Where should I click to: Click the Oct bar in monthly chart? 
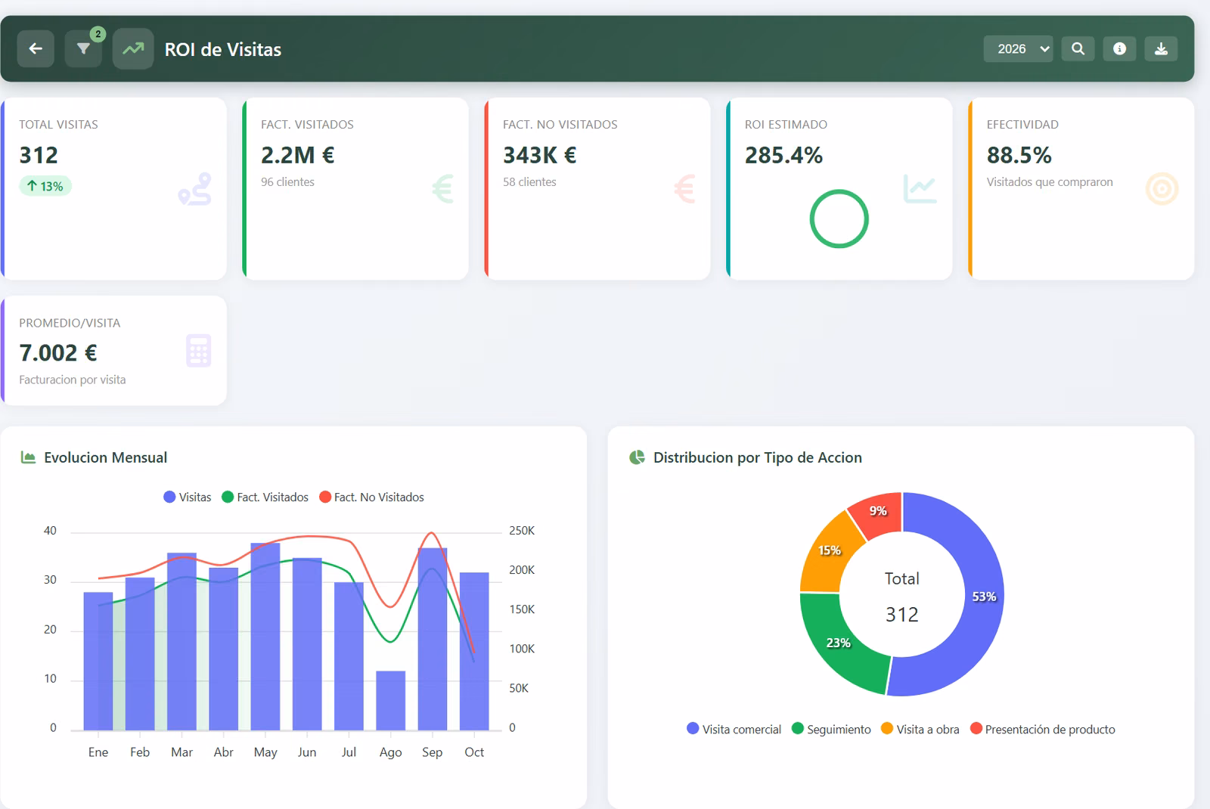(x=474, y=651)
